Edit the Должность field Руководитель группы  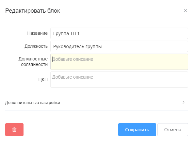119,46
